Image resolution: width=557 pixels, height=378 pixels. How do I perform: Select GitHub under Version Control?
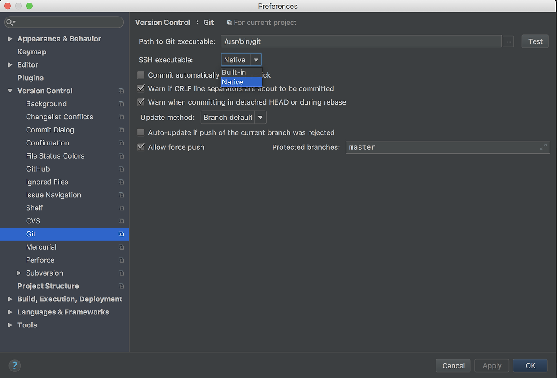coord(38,169)
